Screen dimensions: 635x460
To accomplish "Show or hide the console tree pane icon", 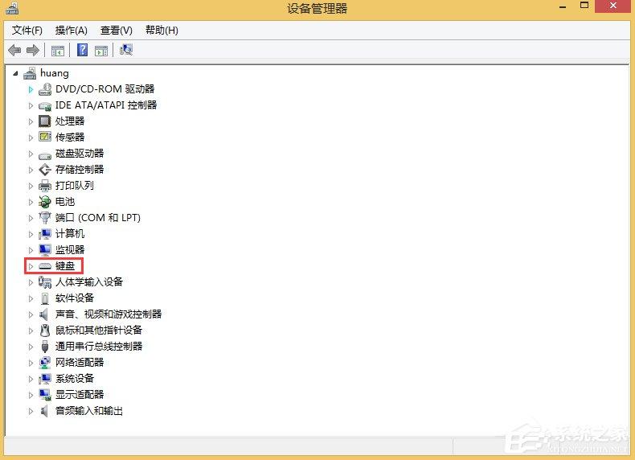I will tap(58, 51).
